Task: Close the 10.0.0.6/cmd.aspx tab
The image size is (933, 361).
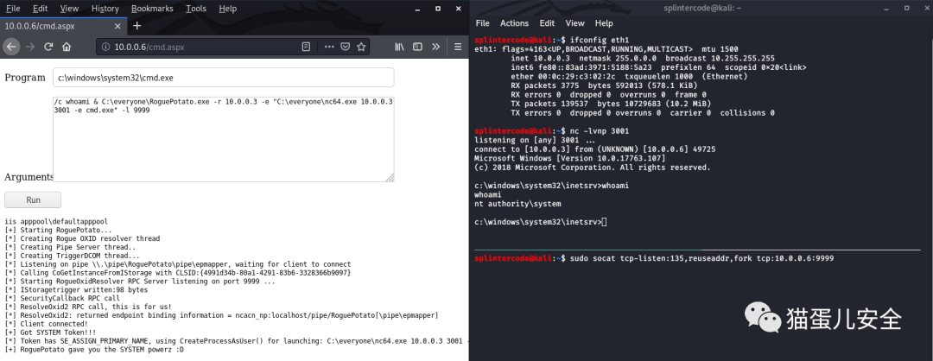Action: click(117, 26)
